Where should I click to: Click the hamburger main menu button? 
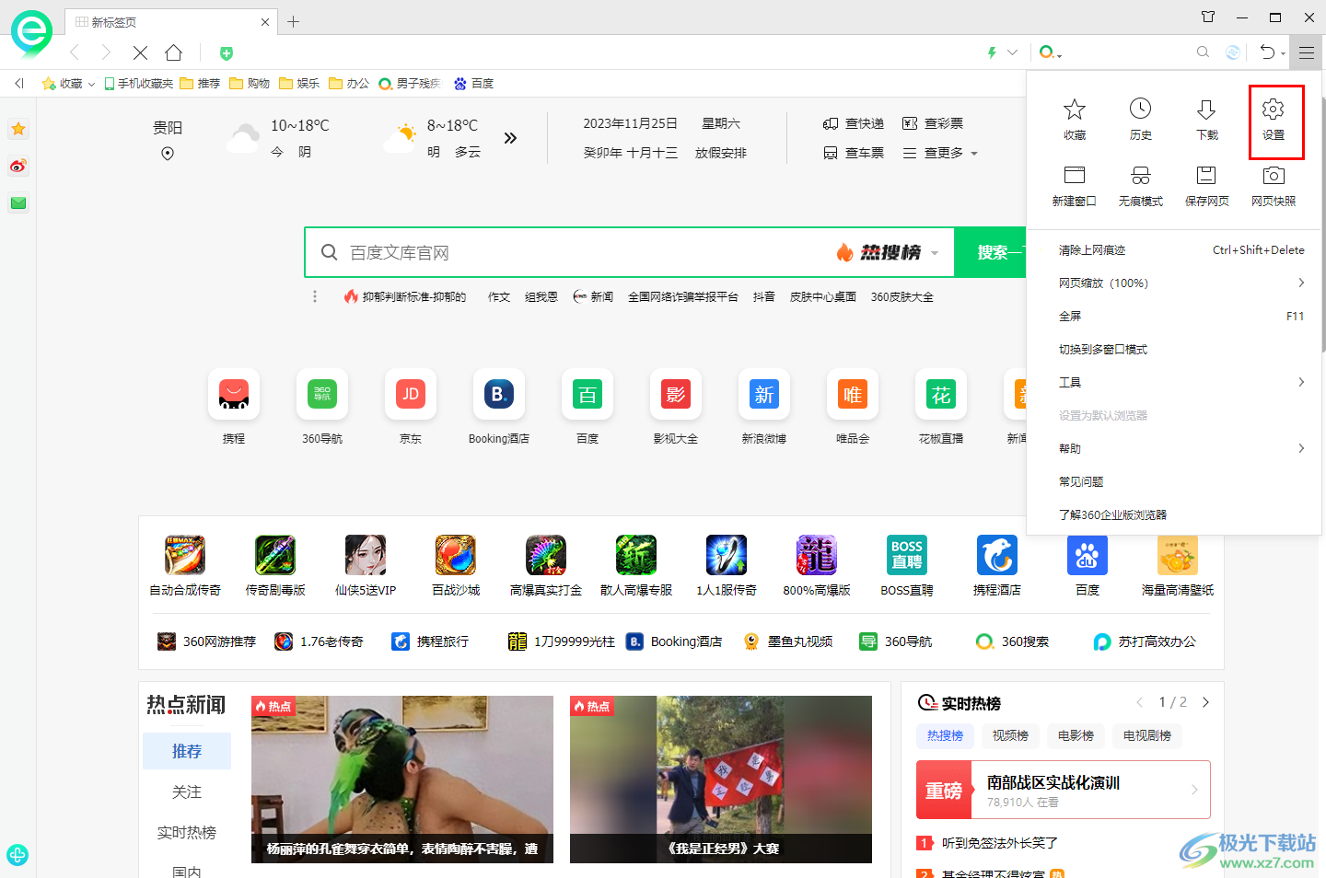click(x=1307, y=52)
